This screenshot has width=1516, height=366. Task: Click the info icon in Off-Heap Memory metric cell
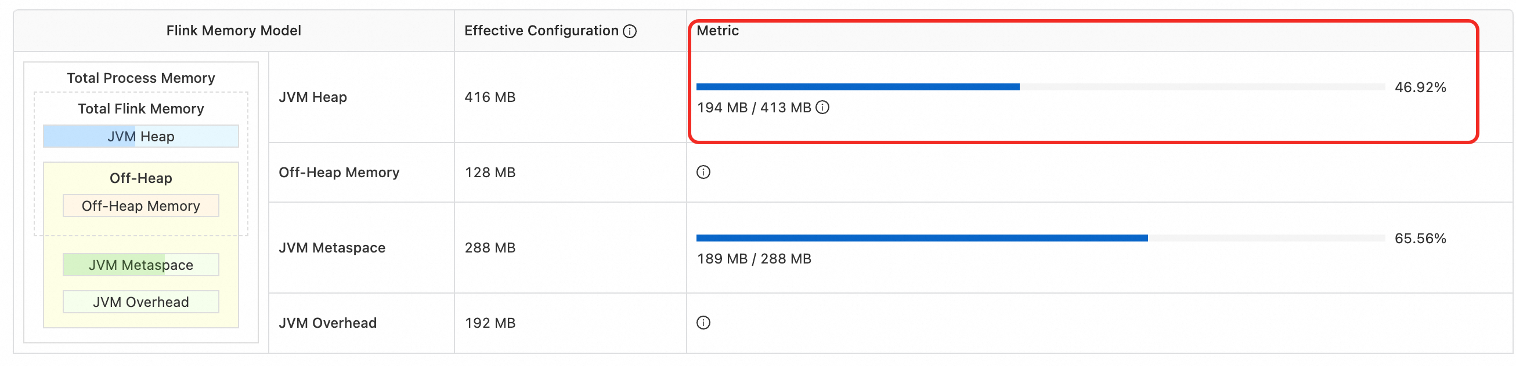pos(703,172)
